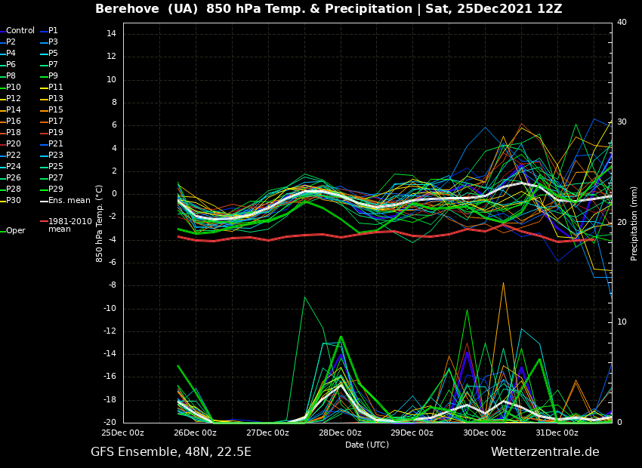Select the 25Dec 00z date tick
The image size is (642, 468).
click(x=123, y=433)
